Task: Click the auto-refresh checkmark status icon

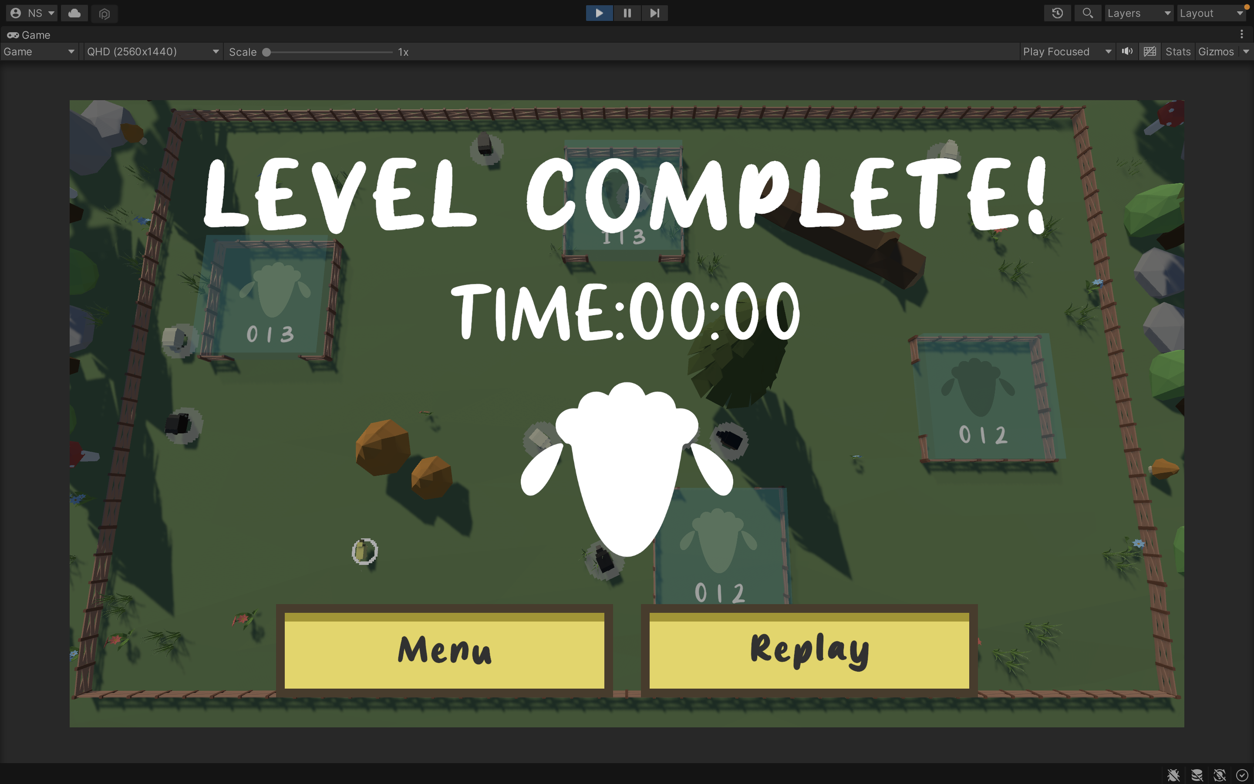Action: pyautogui.click(x=1242, y=775)
